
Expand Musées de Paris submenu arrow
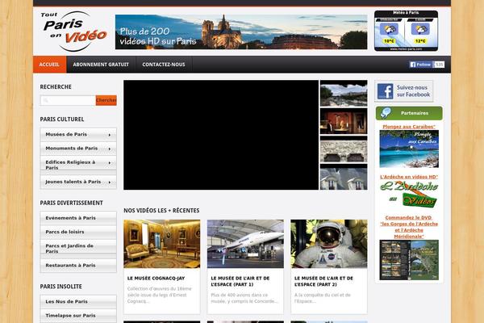pos(110,135)
